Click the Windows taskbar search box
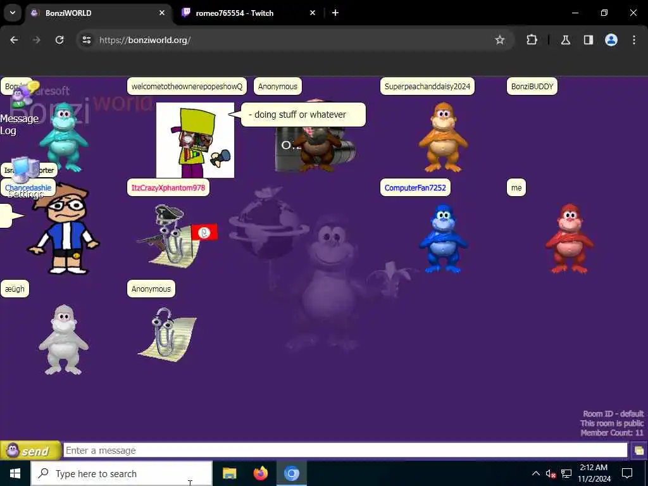Viewport: 648px width, 486px height. pos(121,473)
